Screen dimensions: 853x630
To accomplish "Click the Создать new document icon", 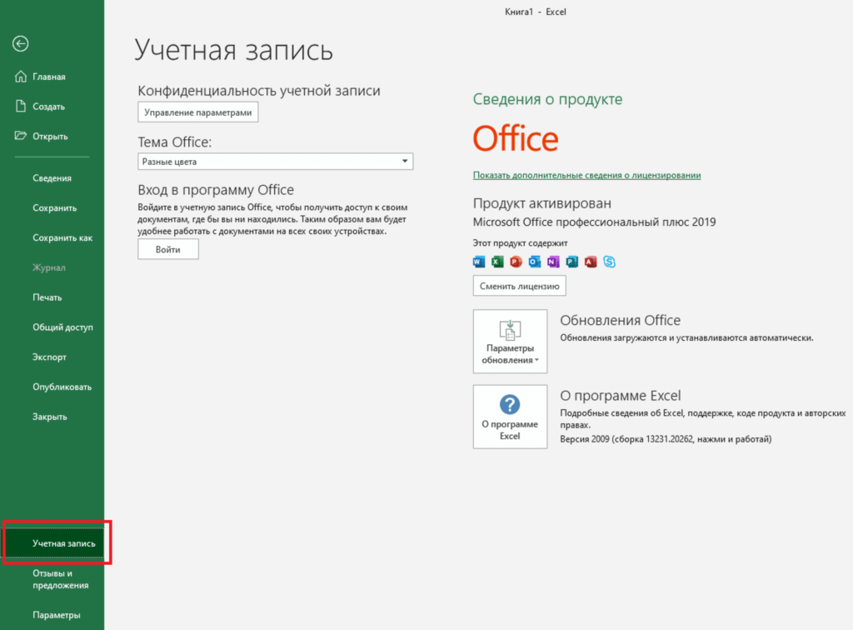I will point(21,106).
